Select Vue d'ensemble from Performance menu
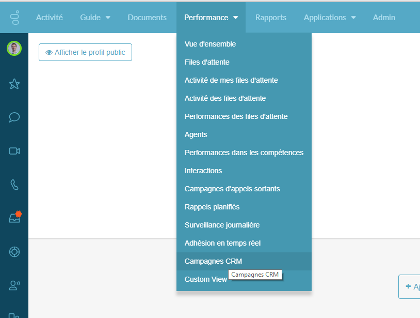Image resolution: width=420 pixels, height=318 pixels. click(x=210, y=44)
